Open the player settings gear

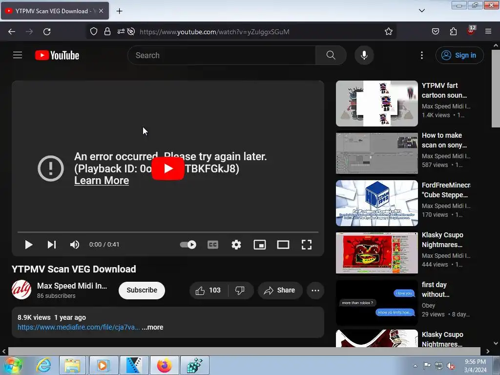[236, 245]
